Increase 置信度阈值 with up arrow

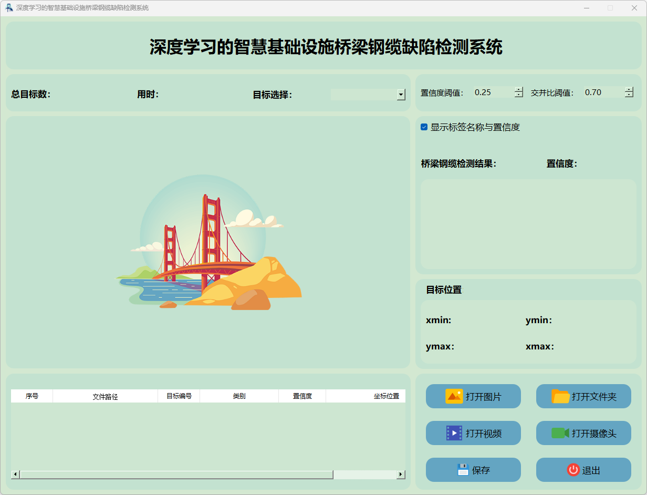519,89
